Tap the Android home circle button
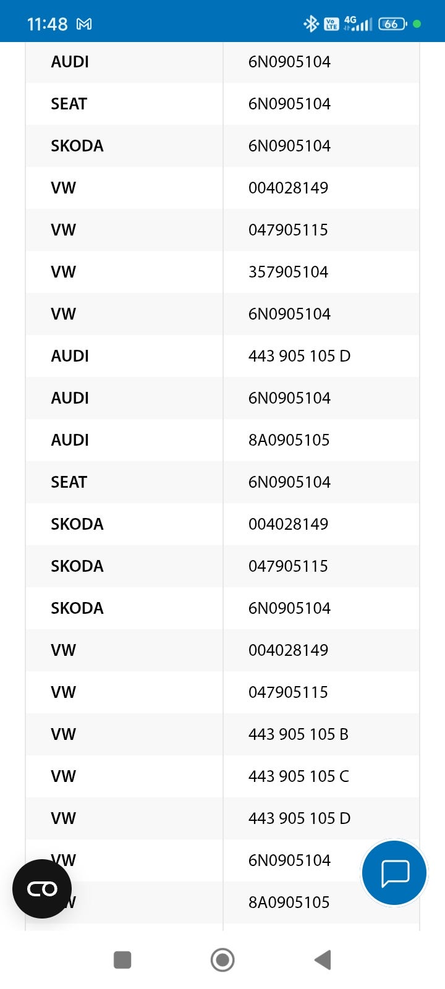 pyautogui.click(x=222, y=960)
